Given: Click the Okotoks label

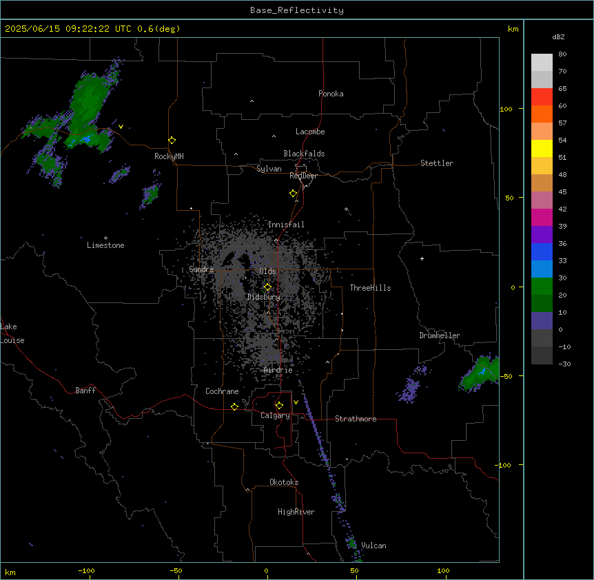Looking at the screenshot, I should click(x=284, y=482).
